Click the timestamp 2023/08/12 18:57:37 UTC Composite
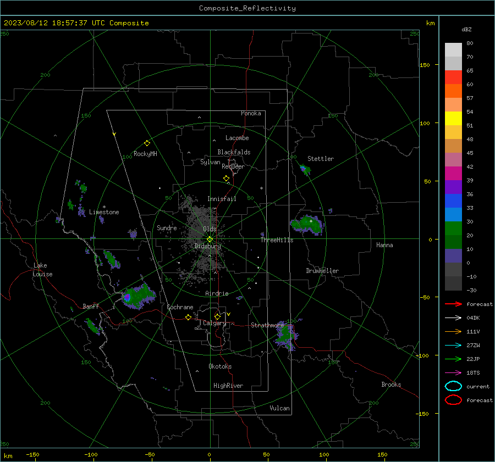Screen dimensions: 495x462 (x=76, y=23)
